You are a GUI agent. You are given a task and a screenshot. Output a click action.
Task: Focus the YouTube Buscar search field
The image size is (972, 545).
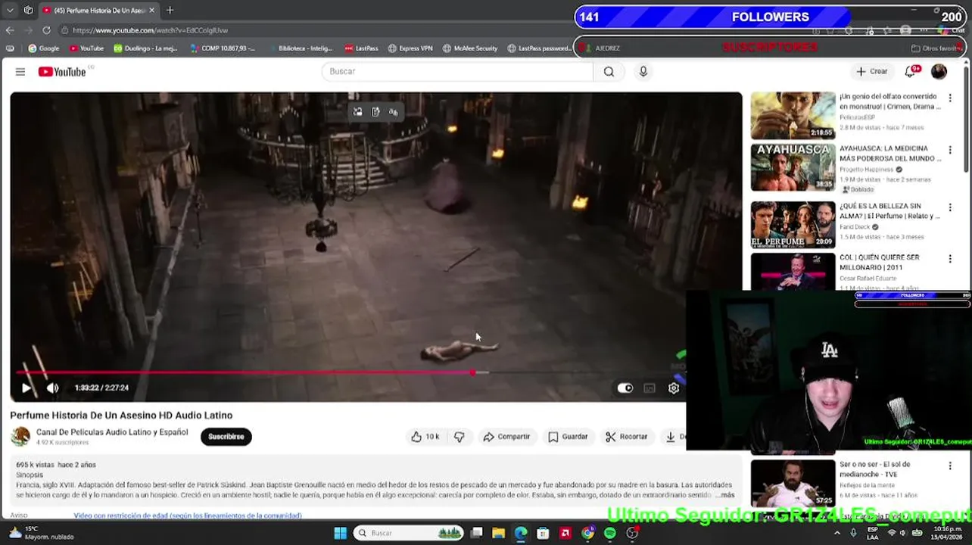pyautogui.click(x=458, y=71)
